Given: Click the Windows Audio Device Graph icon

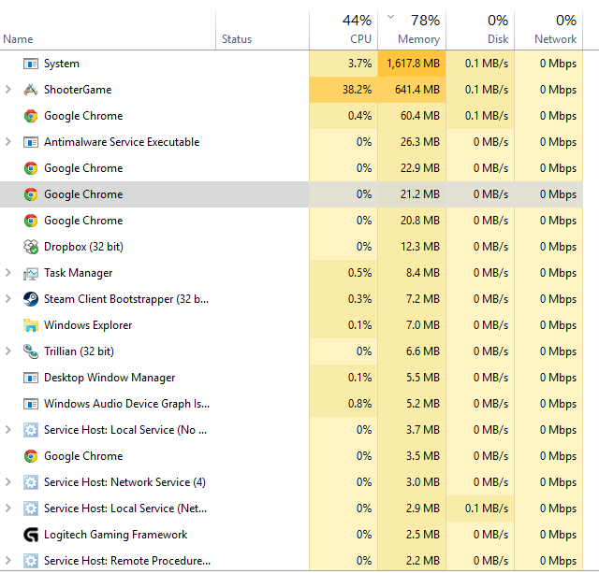Looking at the screenshot, I should tap(31, 404).
